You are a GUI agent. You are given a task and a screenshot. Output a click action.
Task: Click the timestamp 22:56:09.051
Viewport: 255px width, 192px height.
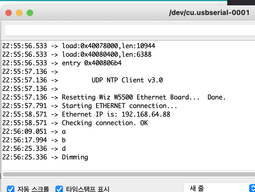[x=25, y=132]
